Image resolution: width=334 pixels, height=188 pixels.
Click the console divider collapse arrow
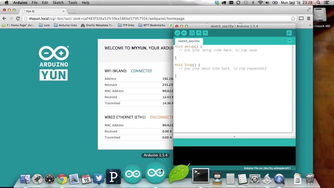pos(234,137)
